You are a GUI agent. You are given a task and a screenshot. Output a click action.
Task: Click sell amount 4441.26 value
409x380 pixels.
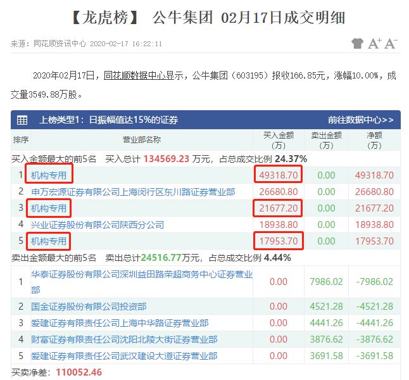click(326, 323)
